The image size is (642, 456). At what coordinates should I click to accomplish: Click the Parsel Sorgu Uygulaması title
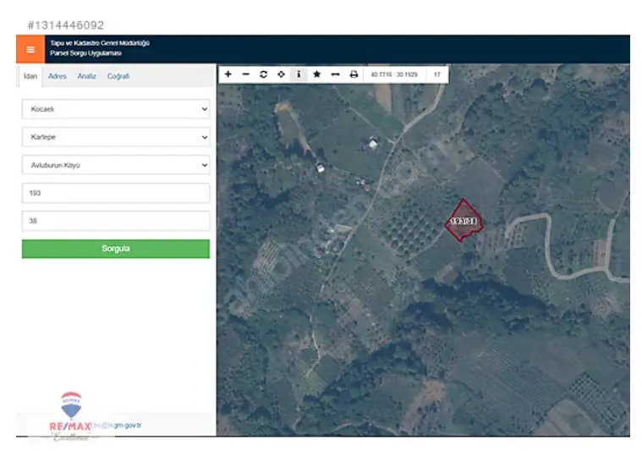point(86,53)
